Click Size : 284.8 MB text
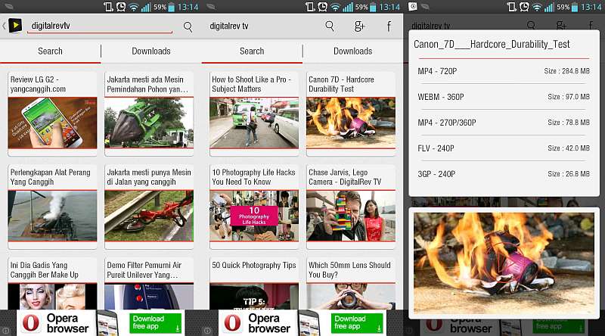Screen dimensions: 605x336 (x=566, y=71)
